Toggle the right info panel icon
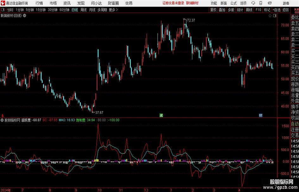This screenshot has height=192, width=299. (275, 16)
